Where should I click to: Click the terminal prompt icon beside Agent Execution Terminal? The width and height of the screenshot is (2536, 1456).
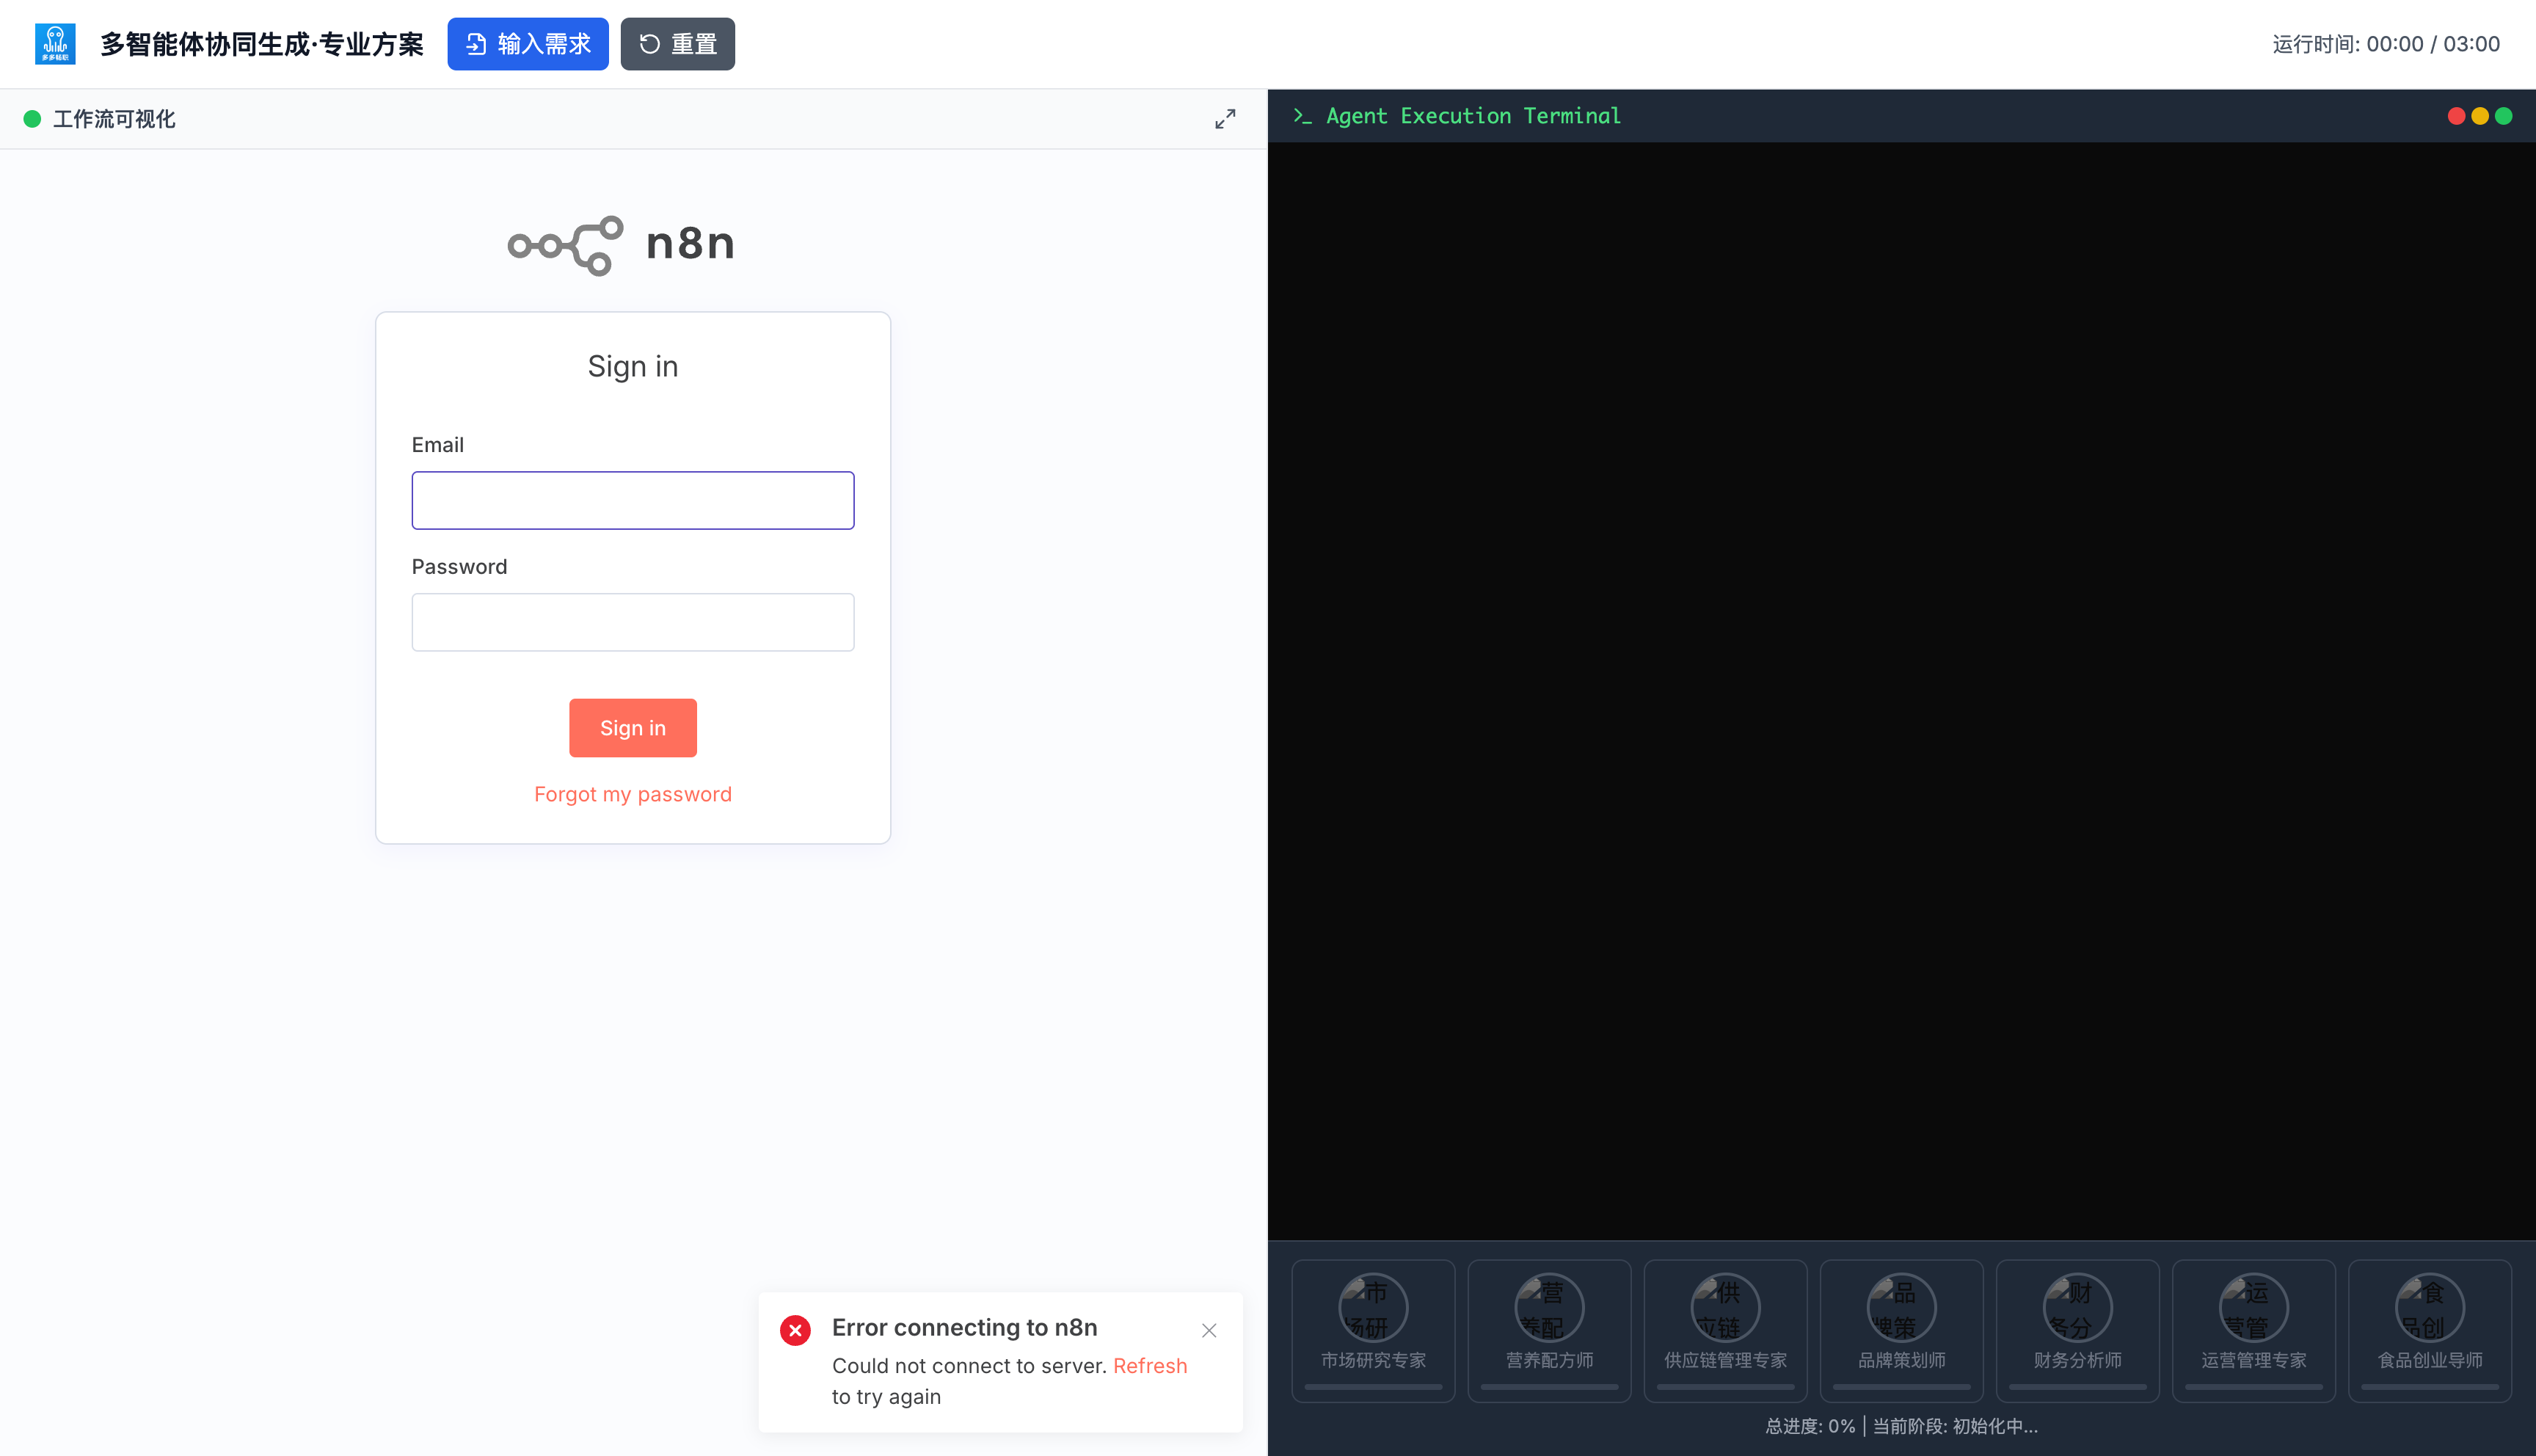[1302, 116]
